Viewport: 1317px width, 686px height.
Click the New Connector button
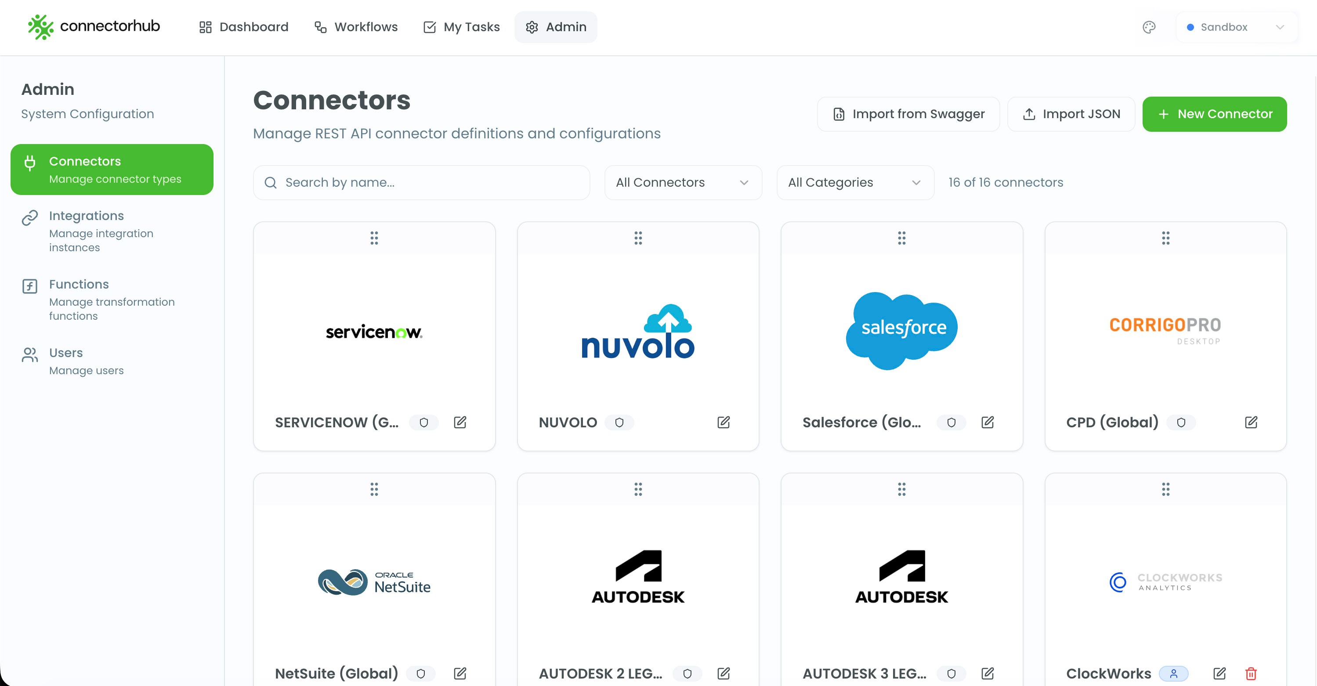point(1214,114)
